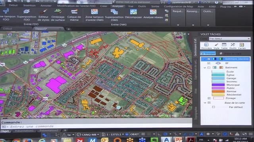Image resolution: width=254 pixels, height=142 pixels.
Task: Click the Microsoft Word M taskbar icon
Action: 92,140
